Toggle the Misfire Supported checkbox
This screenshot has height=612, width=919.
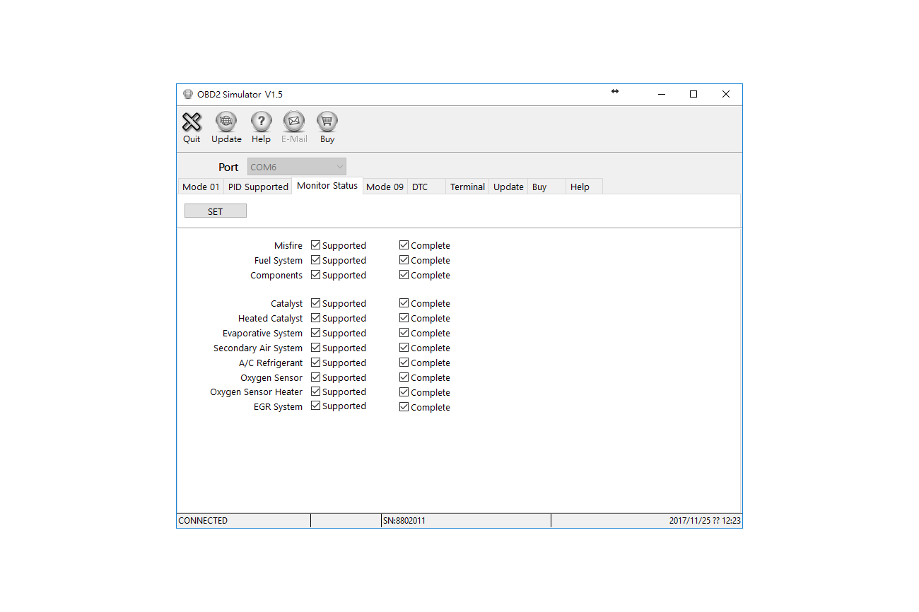(x=315, y=245)
